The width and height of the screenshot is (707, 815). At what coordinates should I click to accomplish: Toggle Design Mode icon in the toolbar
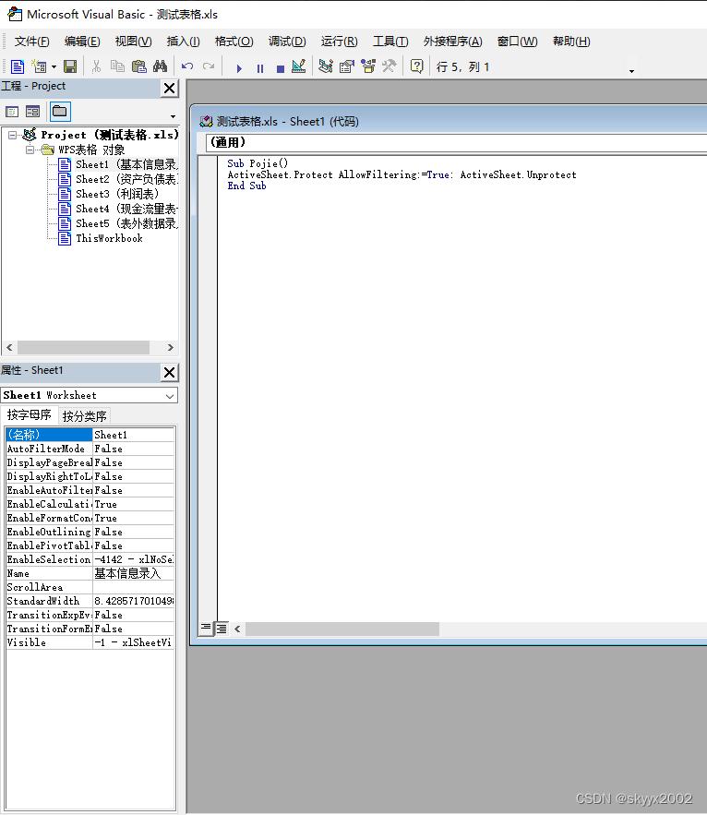[x=298, y=66]
